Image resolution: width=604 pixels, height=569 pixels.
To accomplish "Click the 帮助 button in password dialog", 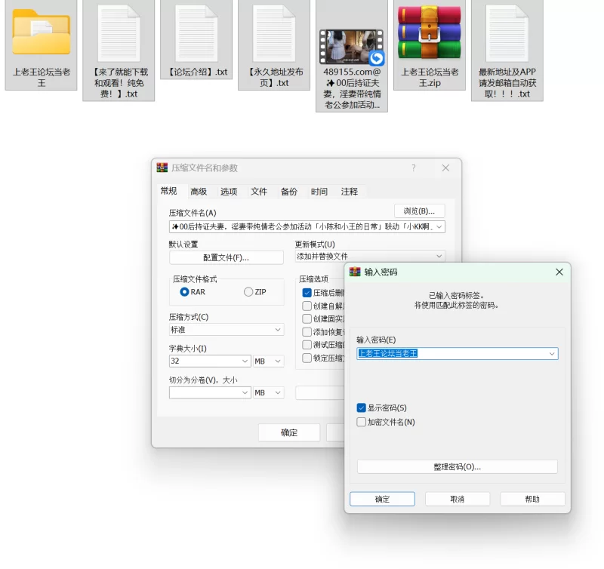I will (532, 499).
